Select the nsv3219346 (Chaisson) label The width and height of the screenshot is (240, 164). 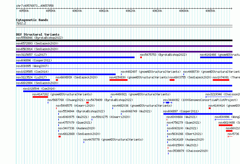point(223,94)
